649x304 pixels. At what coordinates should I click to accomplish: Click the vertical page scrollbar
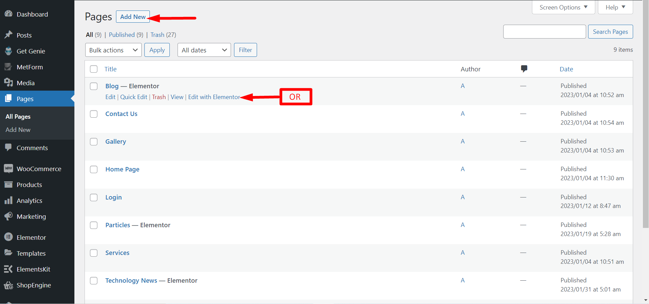[x=646, y=114]
